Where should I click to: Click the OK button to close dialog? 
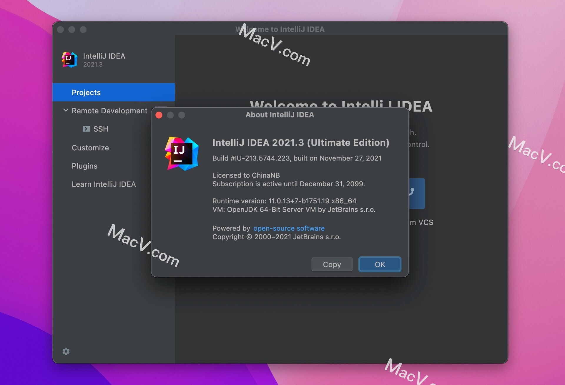(x=380, y=264)
